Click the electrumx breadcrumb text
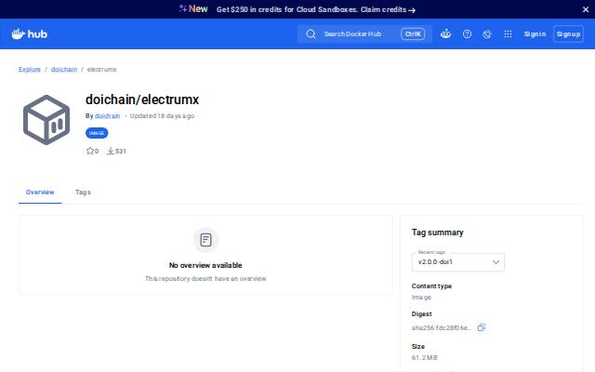This screenshot has width=595, height=372. pyautogui.click(x=101, y=70)
